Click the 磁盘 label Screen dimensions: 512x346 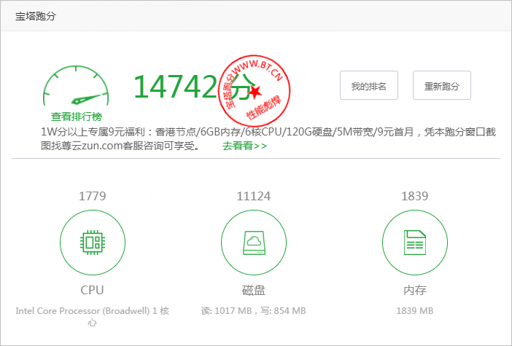(x=253, y=290)
